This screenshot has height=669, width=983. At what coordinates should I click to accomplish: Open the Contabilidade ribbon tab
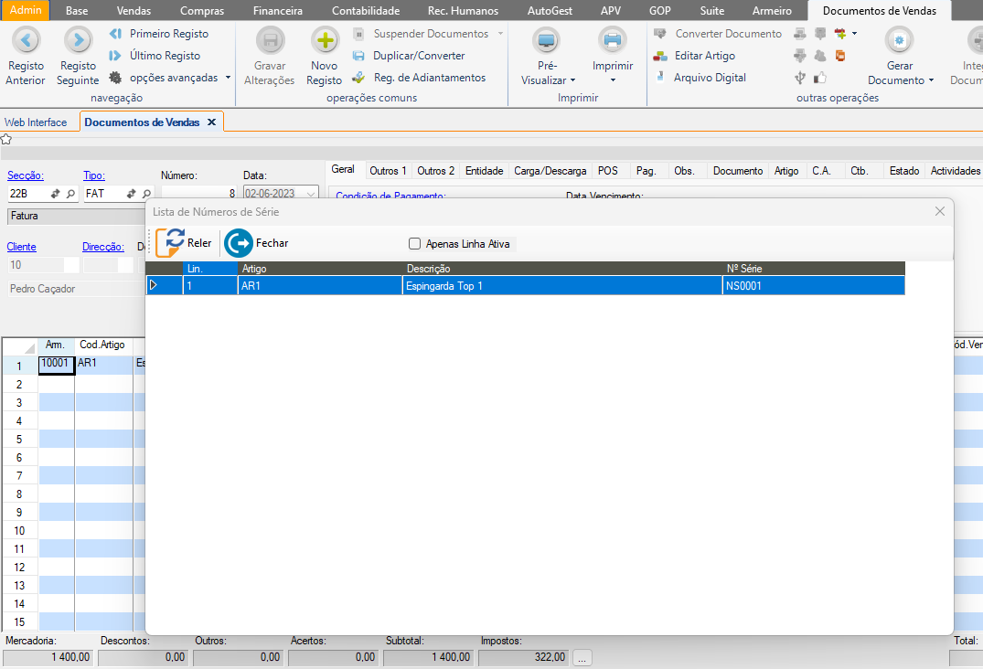click(x=365, y=11)
